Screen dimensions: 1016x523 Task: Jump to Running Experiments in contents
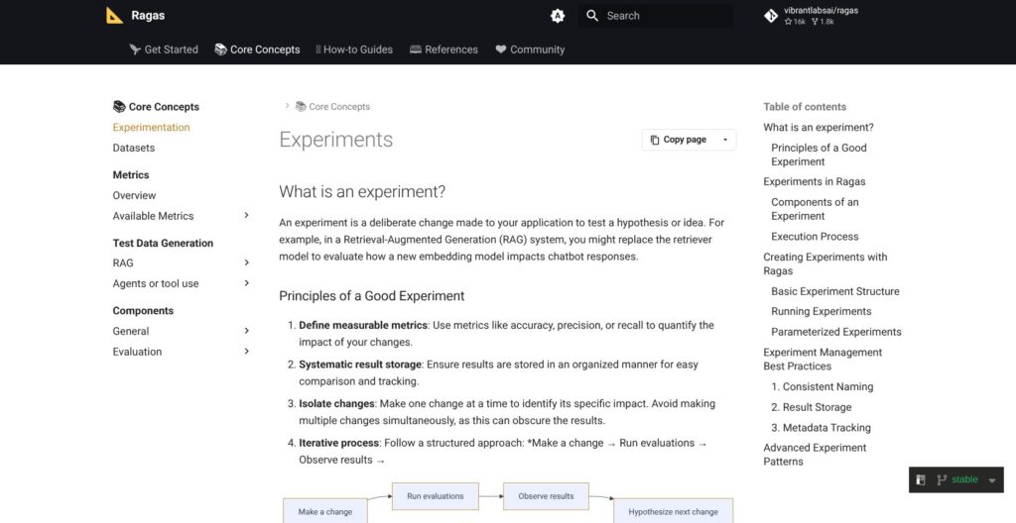[x=821, y=311]
